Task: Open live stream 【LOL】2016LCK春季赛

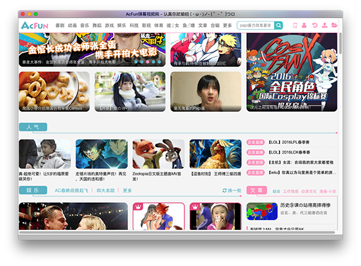Action: pyautogui.click(x=289, y=152)
